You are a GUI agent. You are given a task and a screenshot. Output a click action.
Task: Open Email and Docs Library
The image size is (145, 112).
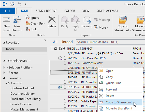tap(26, 99)
